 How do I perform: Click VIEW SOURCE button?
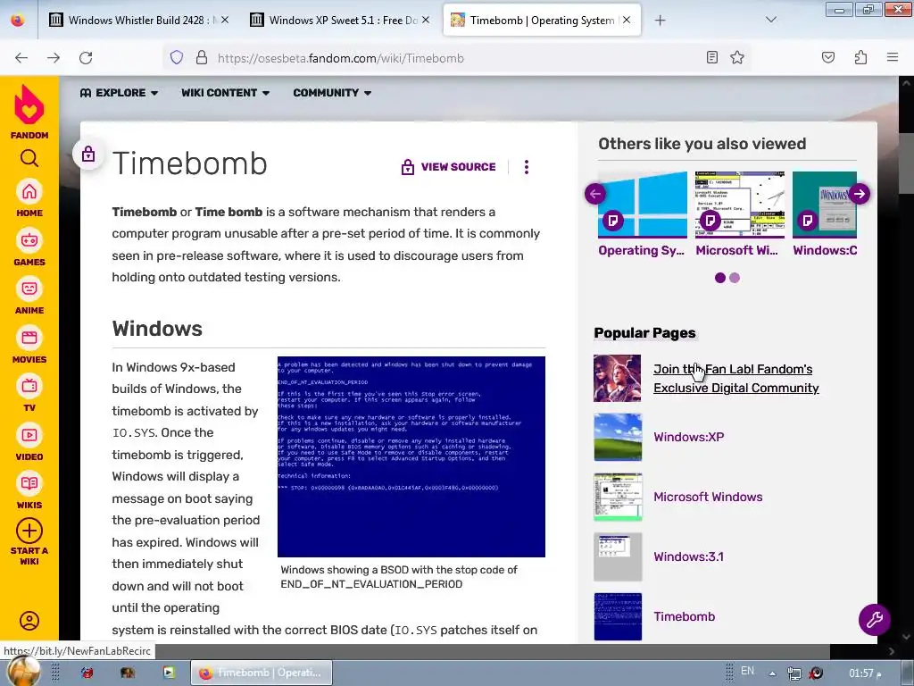[x=448, y=167]
